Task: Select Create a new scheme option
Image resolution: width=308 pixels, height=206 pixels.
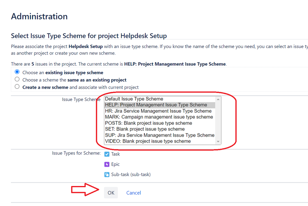Action: pos(17,87)
